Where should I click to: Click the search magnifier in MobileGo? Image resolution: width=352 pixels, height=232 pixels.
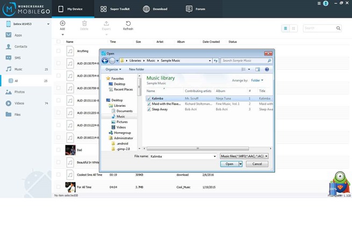coord(338,28)
